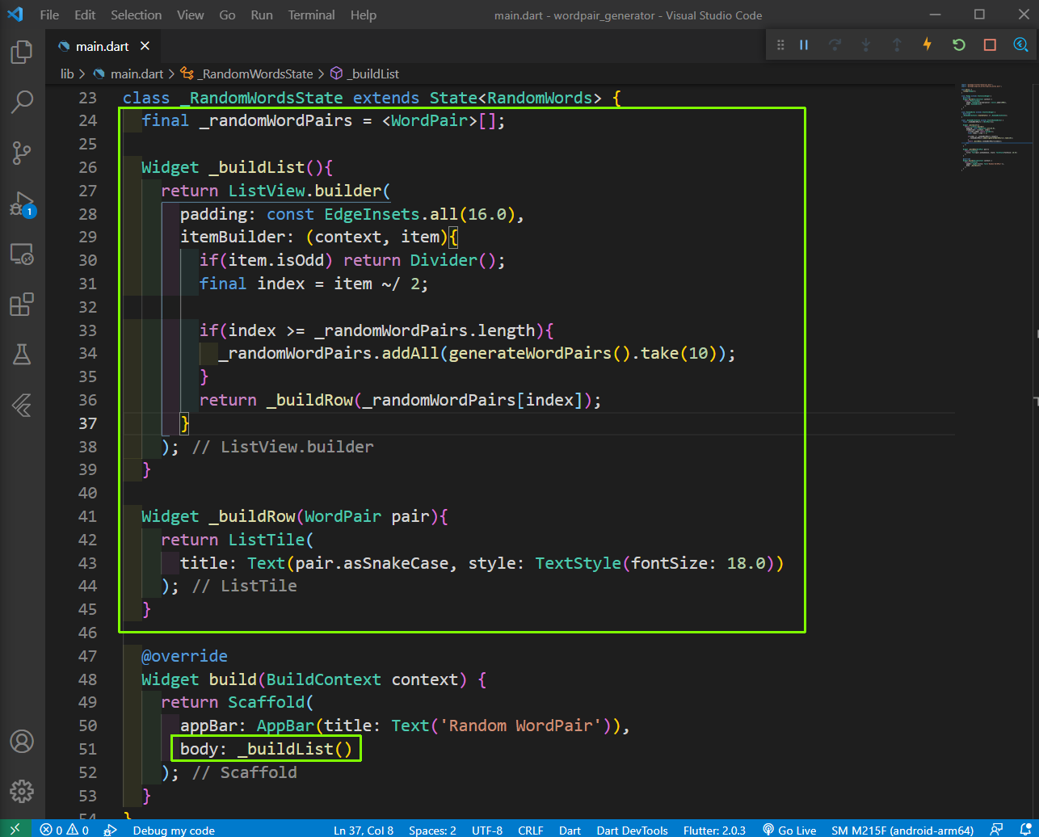Open the Search view in activity bar
The width and height of the screenshot is (1039, 837).
pos(22,102)
